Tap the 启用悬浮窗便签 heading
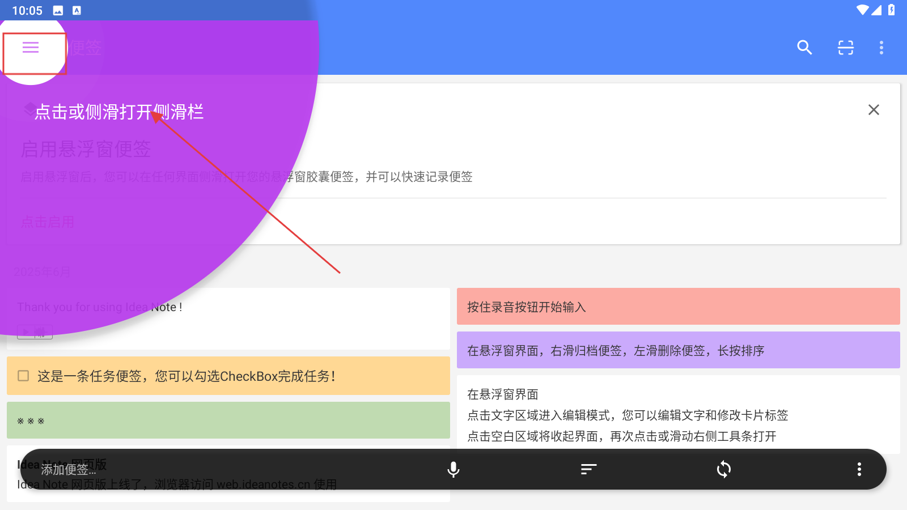Screen dimensions: 907x510 click(x=86, y=150)
